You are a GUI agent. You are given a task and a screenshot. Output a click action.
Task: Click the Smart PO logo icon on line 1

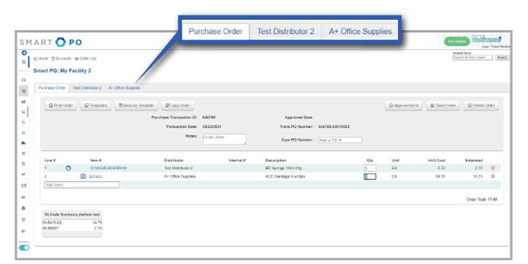(68, 168)
